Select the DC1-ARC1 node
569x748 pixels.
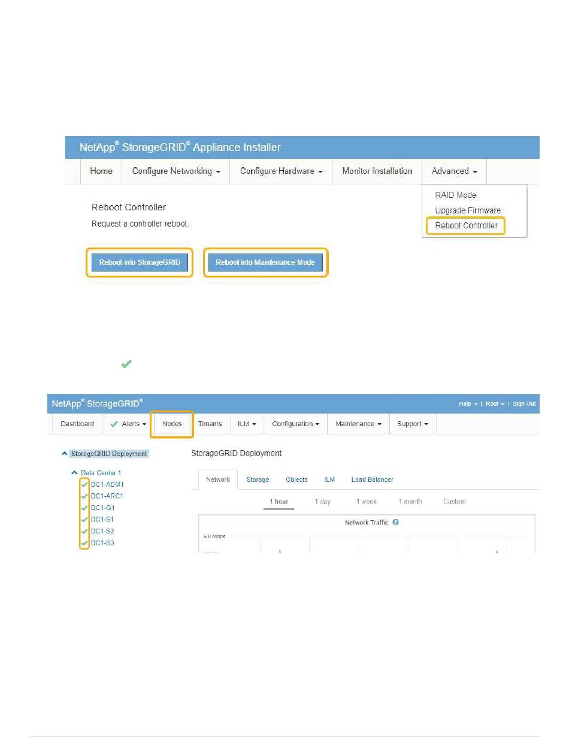(107, 496)
